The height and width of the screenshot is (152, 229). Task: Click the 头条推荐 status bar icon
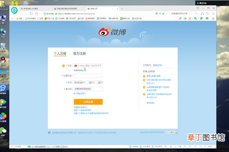[144, 147]
